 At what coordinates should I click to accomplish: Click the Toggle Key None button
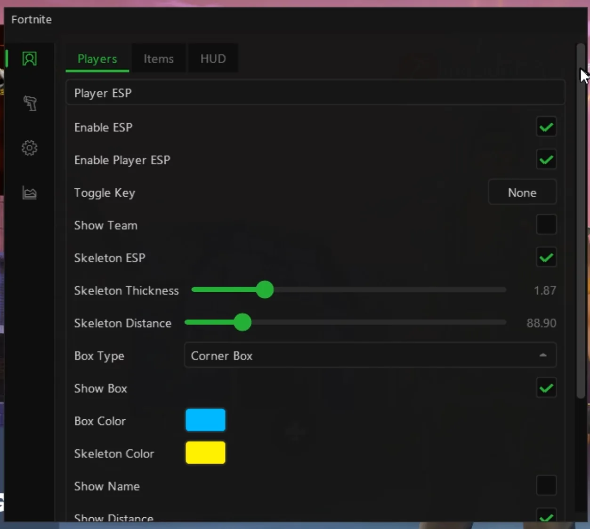point(522,192)
